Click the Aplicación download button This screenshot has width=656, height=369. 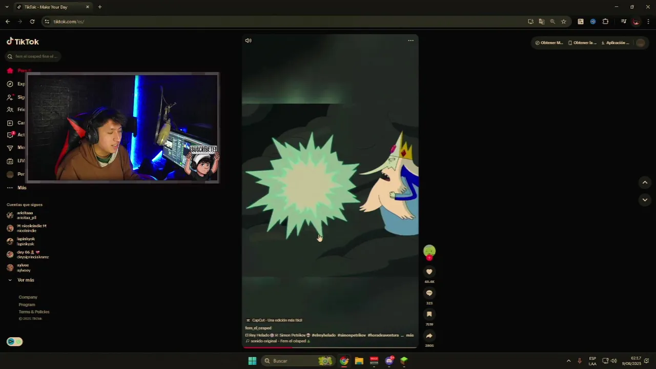pyautogui.click(x=615, y=43)
